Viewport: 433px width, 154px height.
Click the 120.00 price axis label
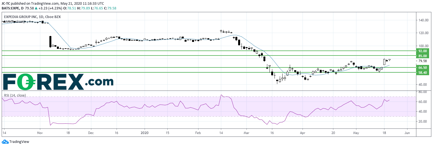[423, 33]
